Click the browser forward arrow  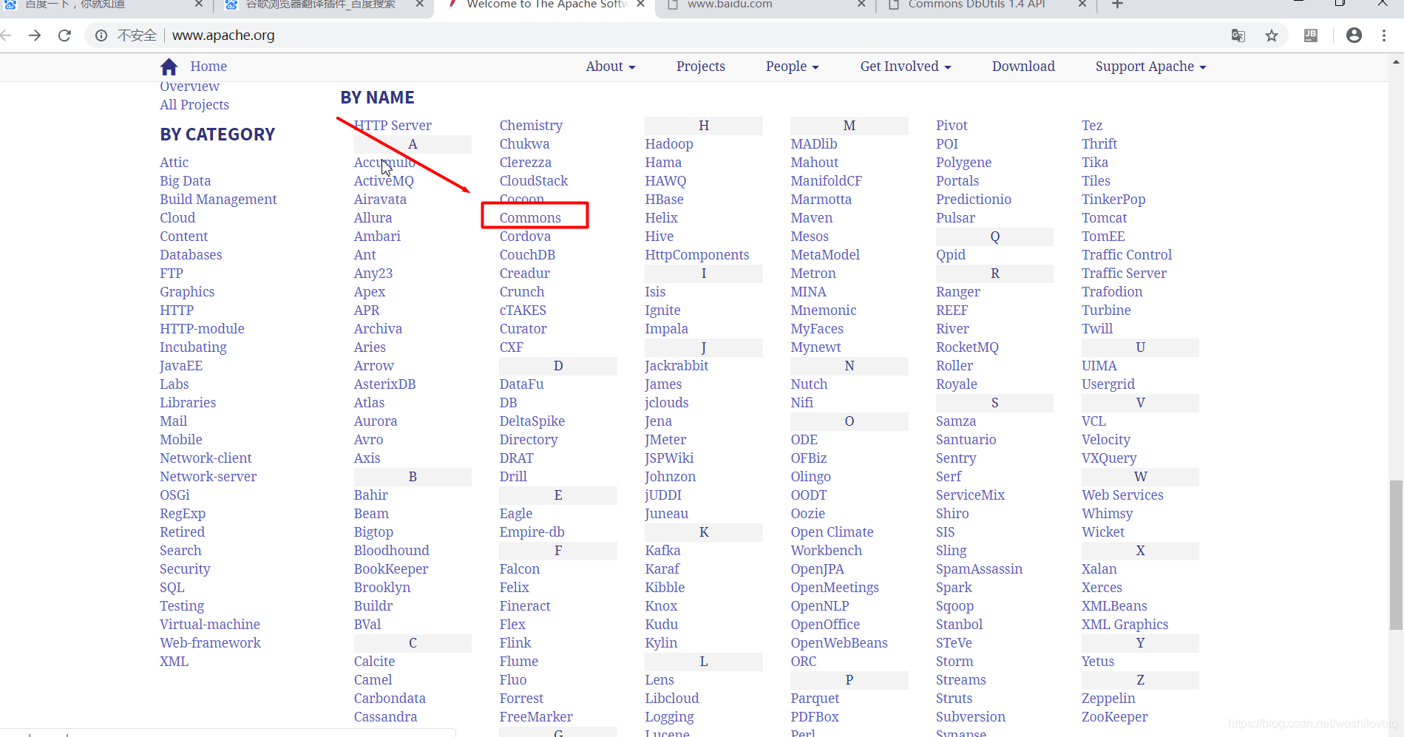[x=34, y=35]
